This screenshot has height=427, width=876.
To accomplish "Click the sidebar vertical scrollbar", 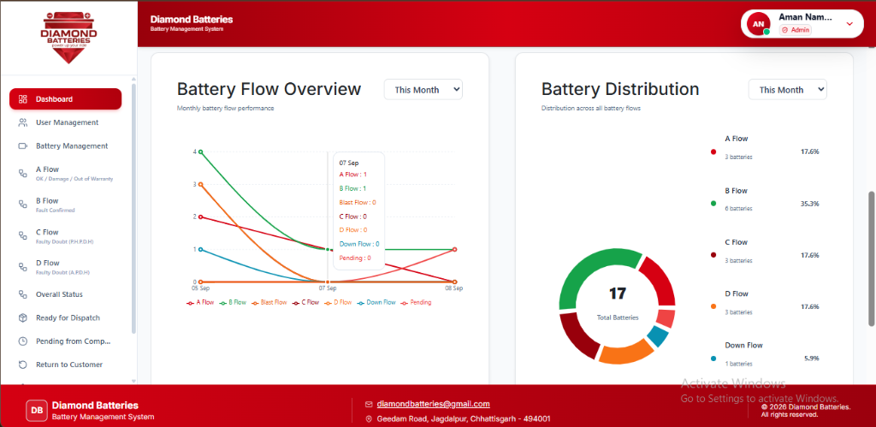I will 133,209.
